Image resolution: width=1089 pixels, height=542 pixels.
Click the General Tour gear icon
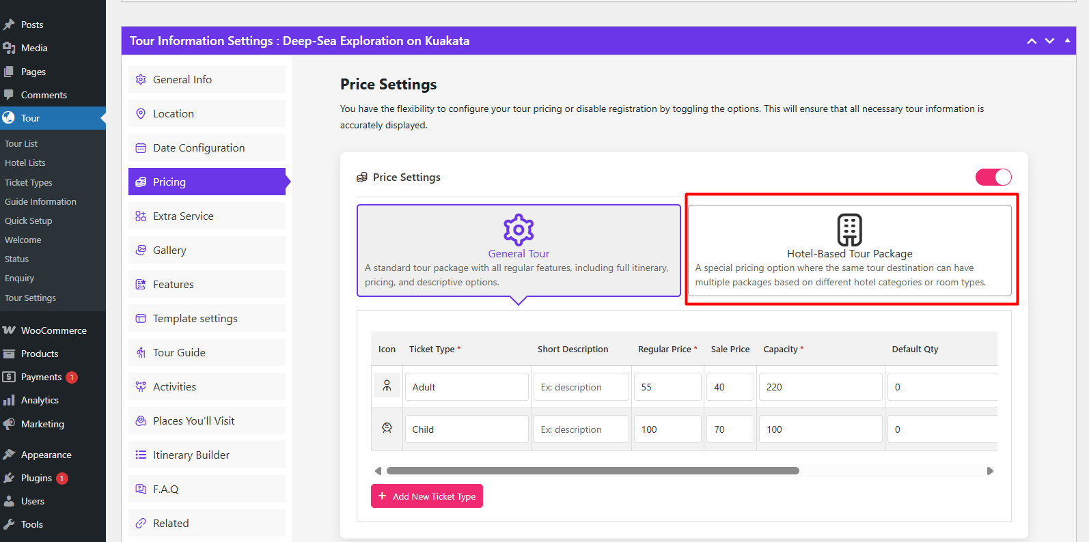point(519,230)
